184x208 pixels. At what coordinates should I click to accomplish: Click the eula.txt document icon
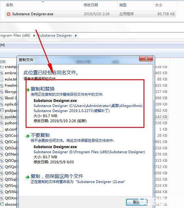click(2, 79)
